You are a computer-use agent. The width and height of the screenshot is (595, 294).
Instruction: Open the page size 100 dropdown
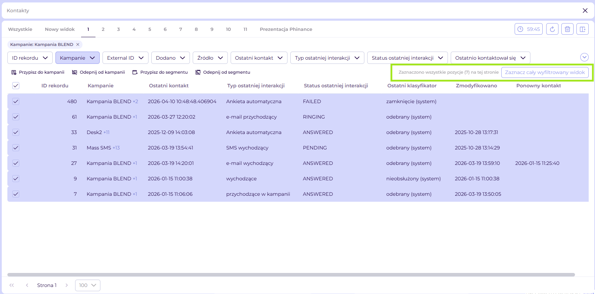(88, 285)
